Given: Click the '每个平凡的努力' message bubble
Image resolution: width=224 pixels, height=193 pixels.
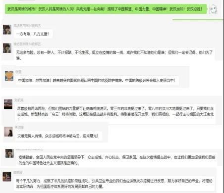Looking at the screenshot, I should (x=114, y=184).
